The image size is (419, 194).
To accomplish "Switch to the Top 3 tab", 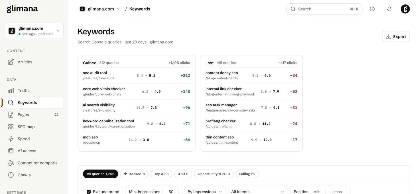I will tap(161, 174).
